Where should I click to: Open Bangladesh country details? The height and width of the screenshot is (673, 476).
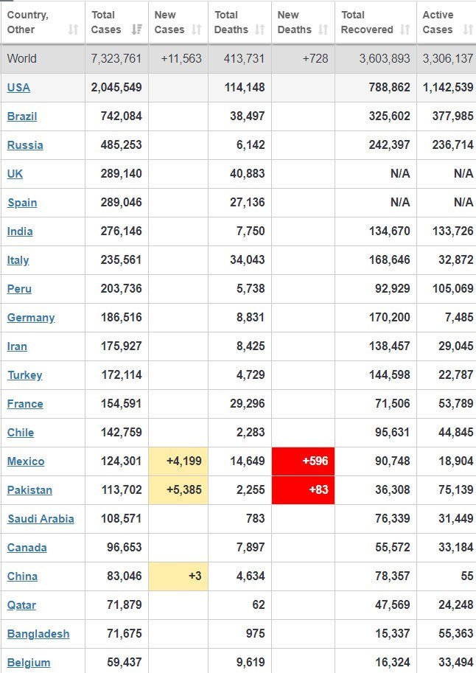[x=38, y=634]
